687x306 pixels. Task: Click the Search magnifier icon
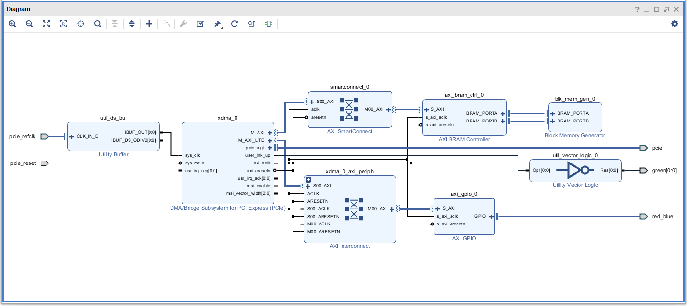[x=98, y=24]
